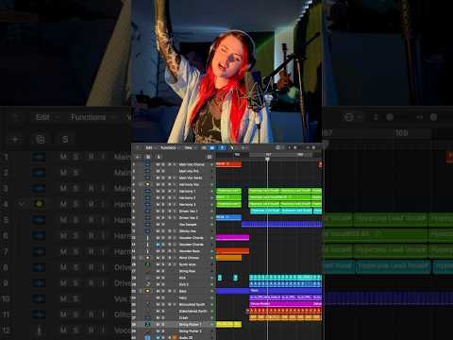Mute the Kick track

pyautogui.click(x=159, y=278)
